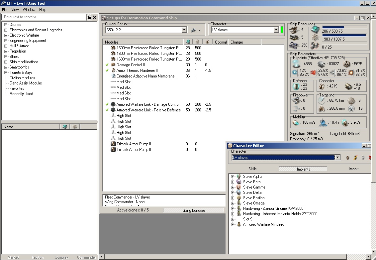The image size is (376, 260).
Task: Expand the Hull & Armor category
Action: [x=6, y=46]
